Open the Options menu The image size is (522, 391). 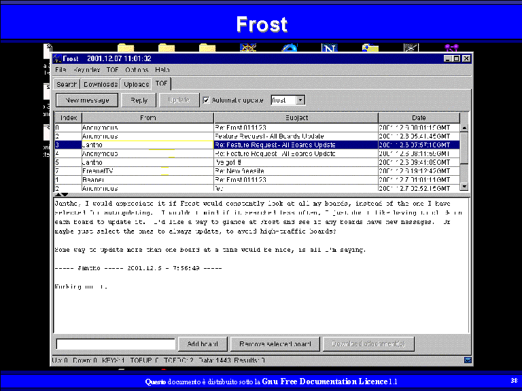coord(137,70)
